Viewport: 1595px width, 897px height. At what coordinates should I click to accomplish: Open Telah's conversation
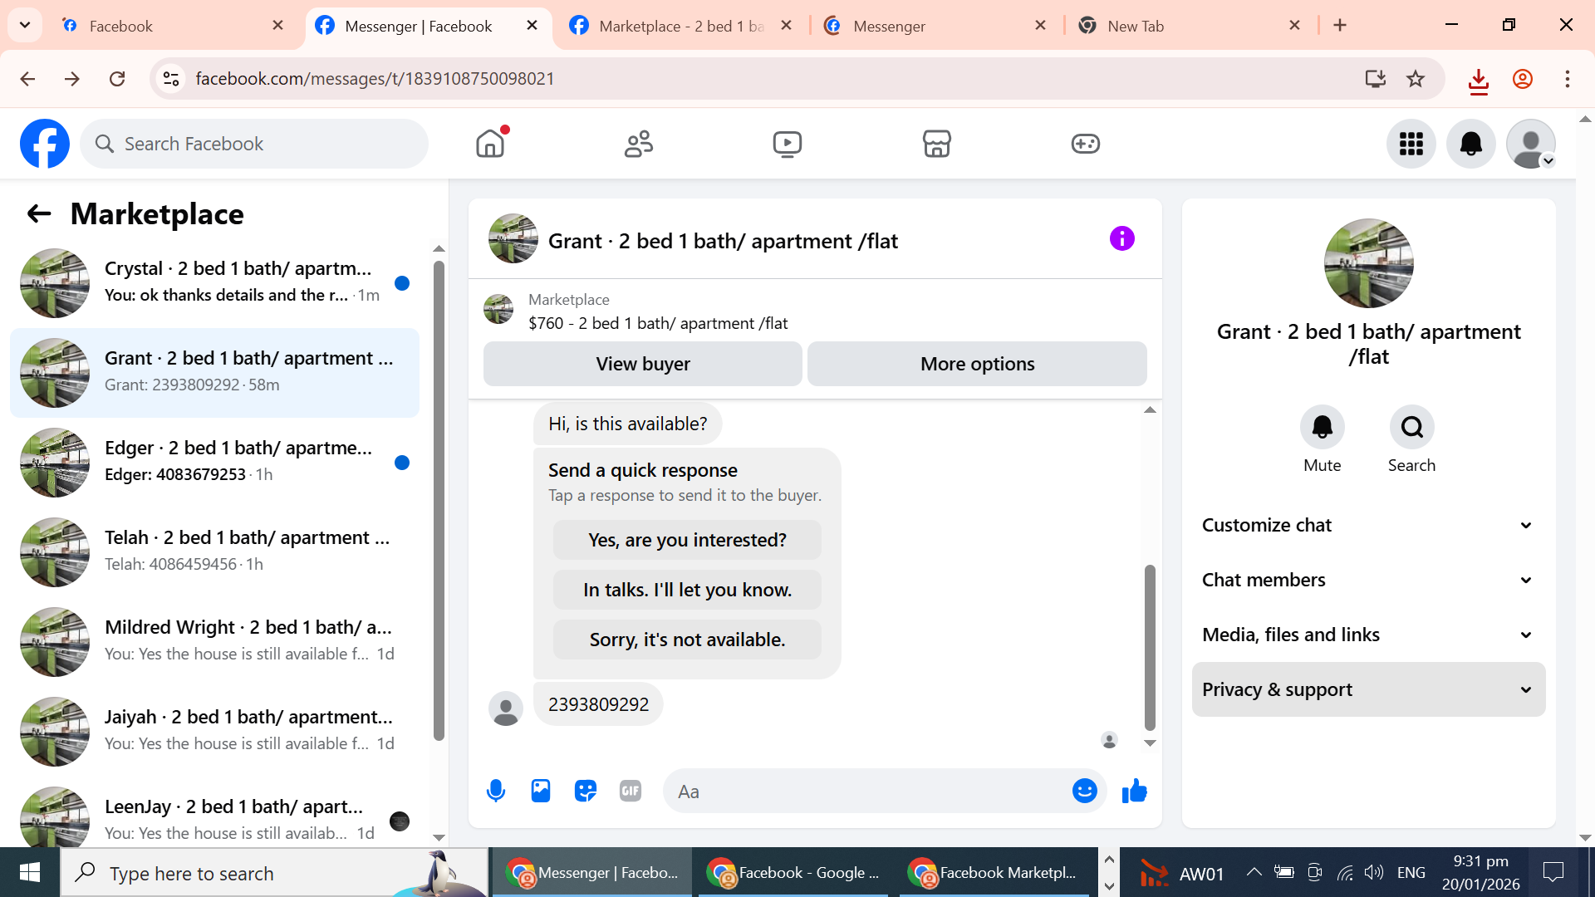coord(214,551)
